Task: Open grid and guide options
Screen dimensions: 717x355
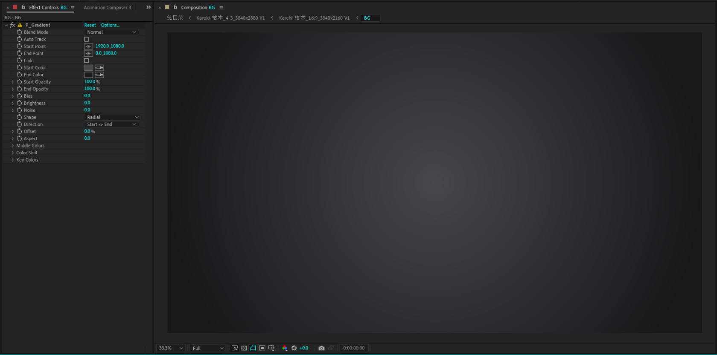Action: [271, 348]
